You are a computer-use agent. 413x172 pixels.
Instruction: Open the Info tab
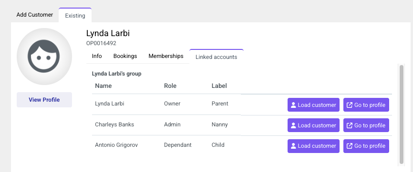[x=97, y=56]
